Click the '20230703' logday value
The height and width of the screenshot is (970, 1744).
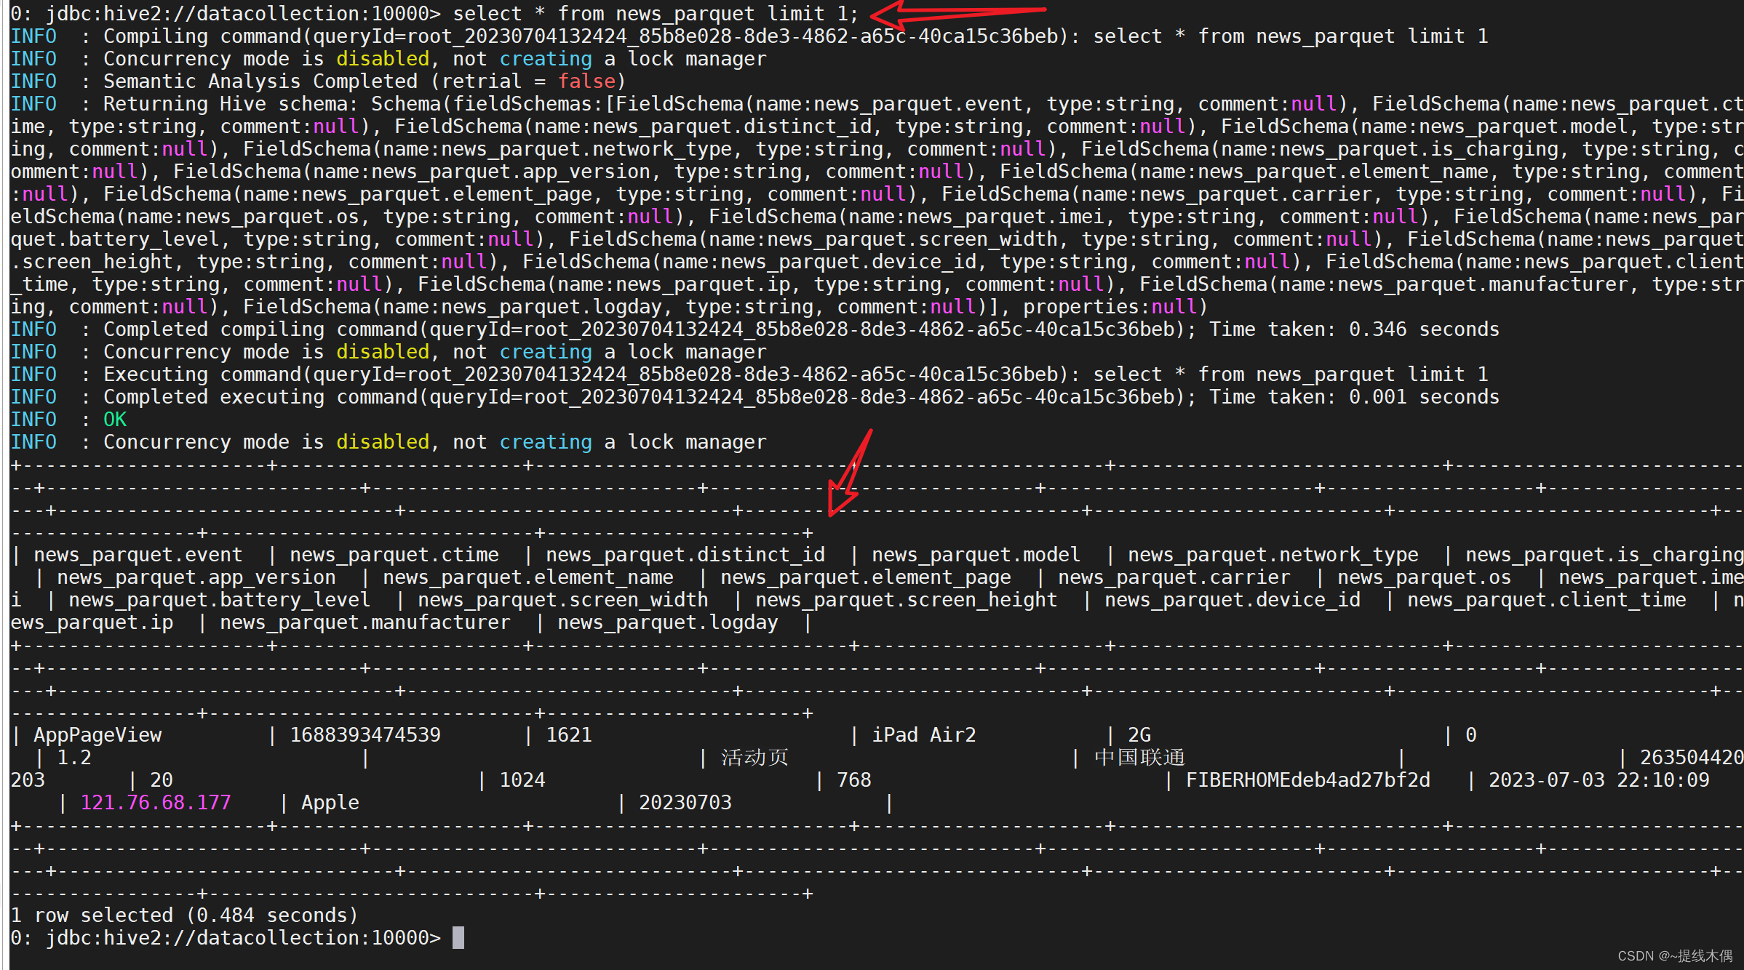tap(685, 803)
